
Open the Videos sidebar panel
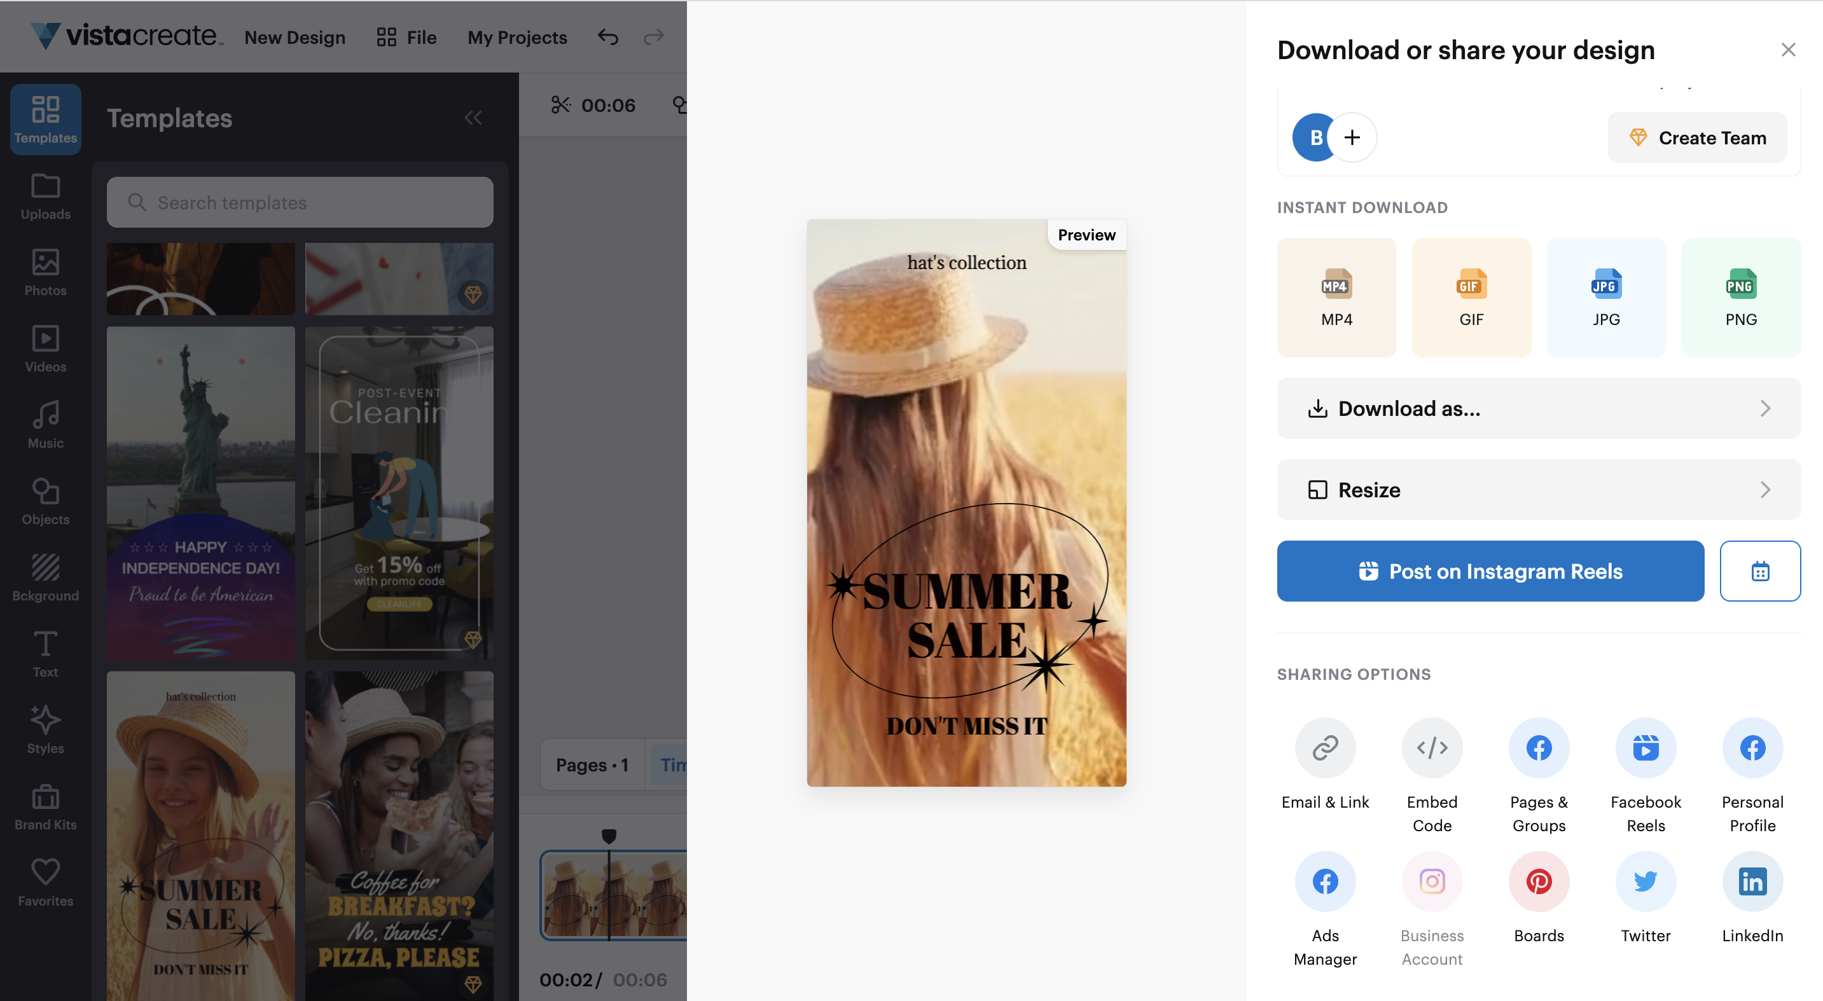tap(45, 349)
